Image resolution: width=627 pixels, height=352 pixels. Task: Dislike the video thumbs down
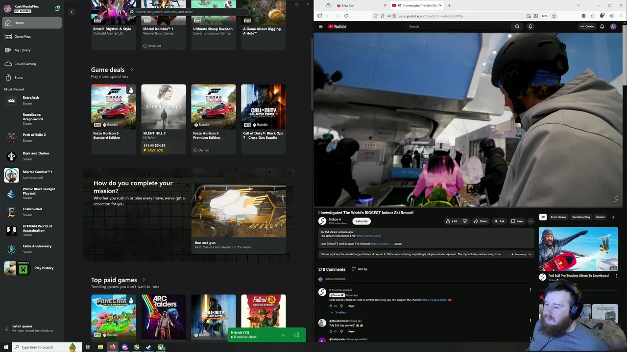coord(465,221)
